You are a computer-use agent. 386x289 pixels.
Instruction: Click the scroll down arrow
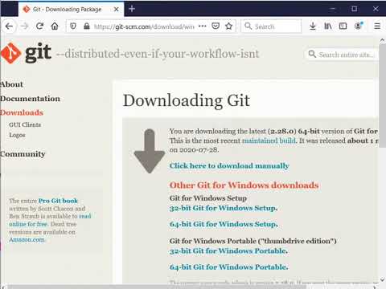(383, 280)
